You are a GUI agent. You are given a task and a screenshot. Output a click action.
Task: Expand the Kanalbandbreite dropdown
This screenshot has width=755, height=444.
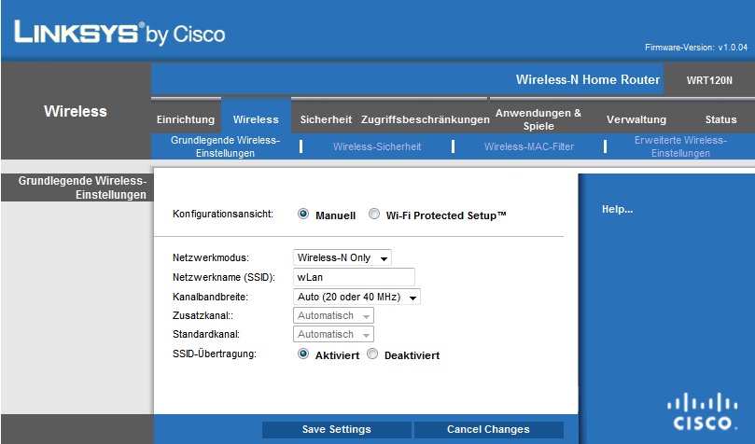[357, 297]
